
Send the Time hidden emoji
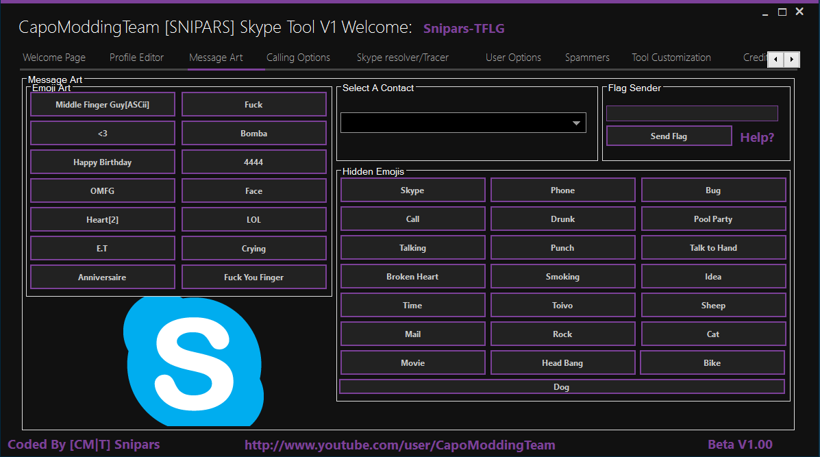click(x=412, y=306)
